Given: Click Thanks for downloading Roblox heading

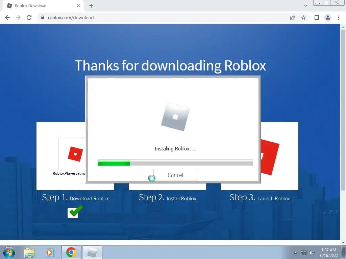Looking at the screenshot, I should (x=170, y=65).
